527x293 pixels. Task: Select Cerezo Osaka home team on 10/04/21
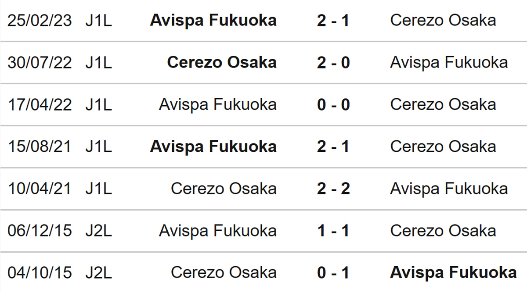[x=224, y=189]
